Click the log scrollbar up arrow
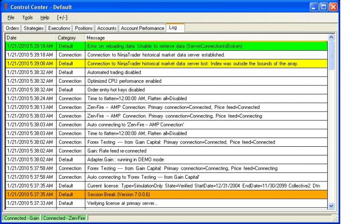This screenshot has width=341, height=224. [331, 37]
